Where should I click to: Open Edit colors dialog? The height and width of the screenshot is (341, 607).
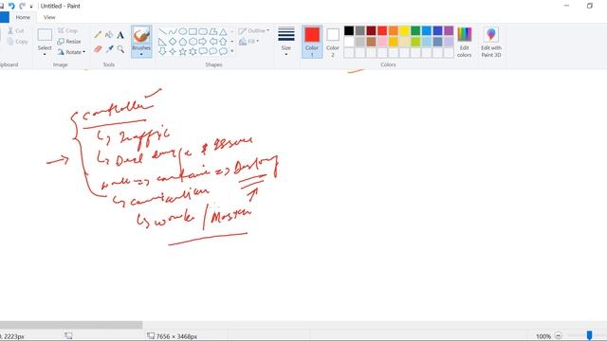(464, 42)
